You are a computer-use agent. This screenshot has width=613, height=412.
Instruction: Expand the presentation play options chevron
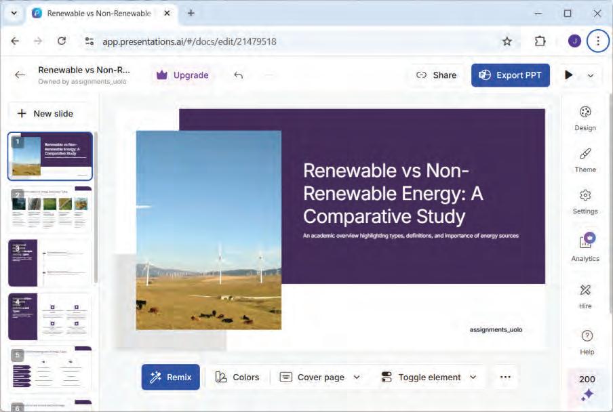591,75
